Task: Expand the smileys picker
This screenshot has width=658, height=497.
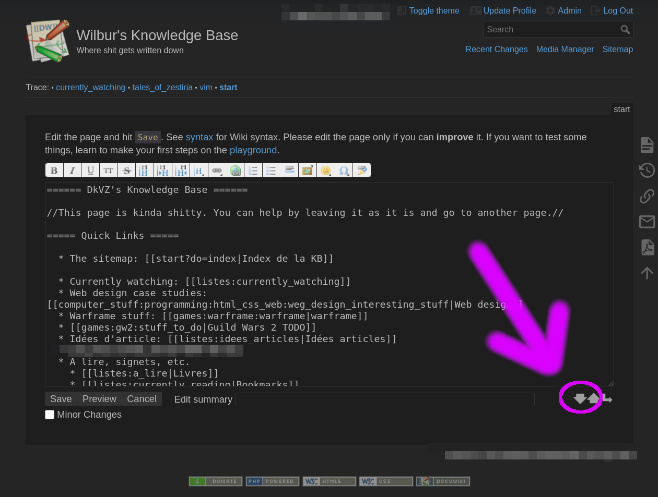Action: (325, 171)
